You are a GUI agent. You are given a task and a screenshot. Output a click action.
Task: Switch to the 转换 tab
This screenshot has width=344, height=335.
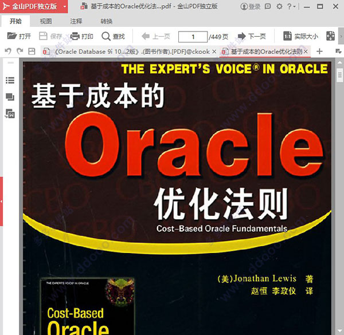tap(107, 21)
